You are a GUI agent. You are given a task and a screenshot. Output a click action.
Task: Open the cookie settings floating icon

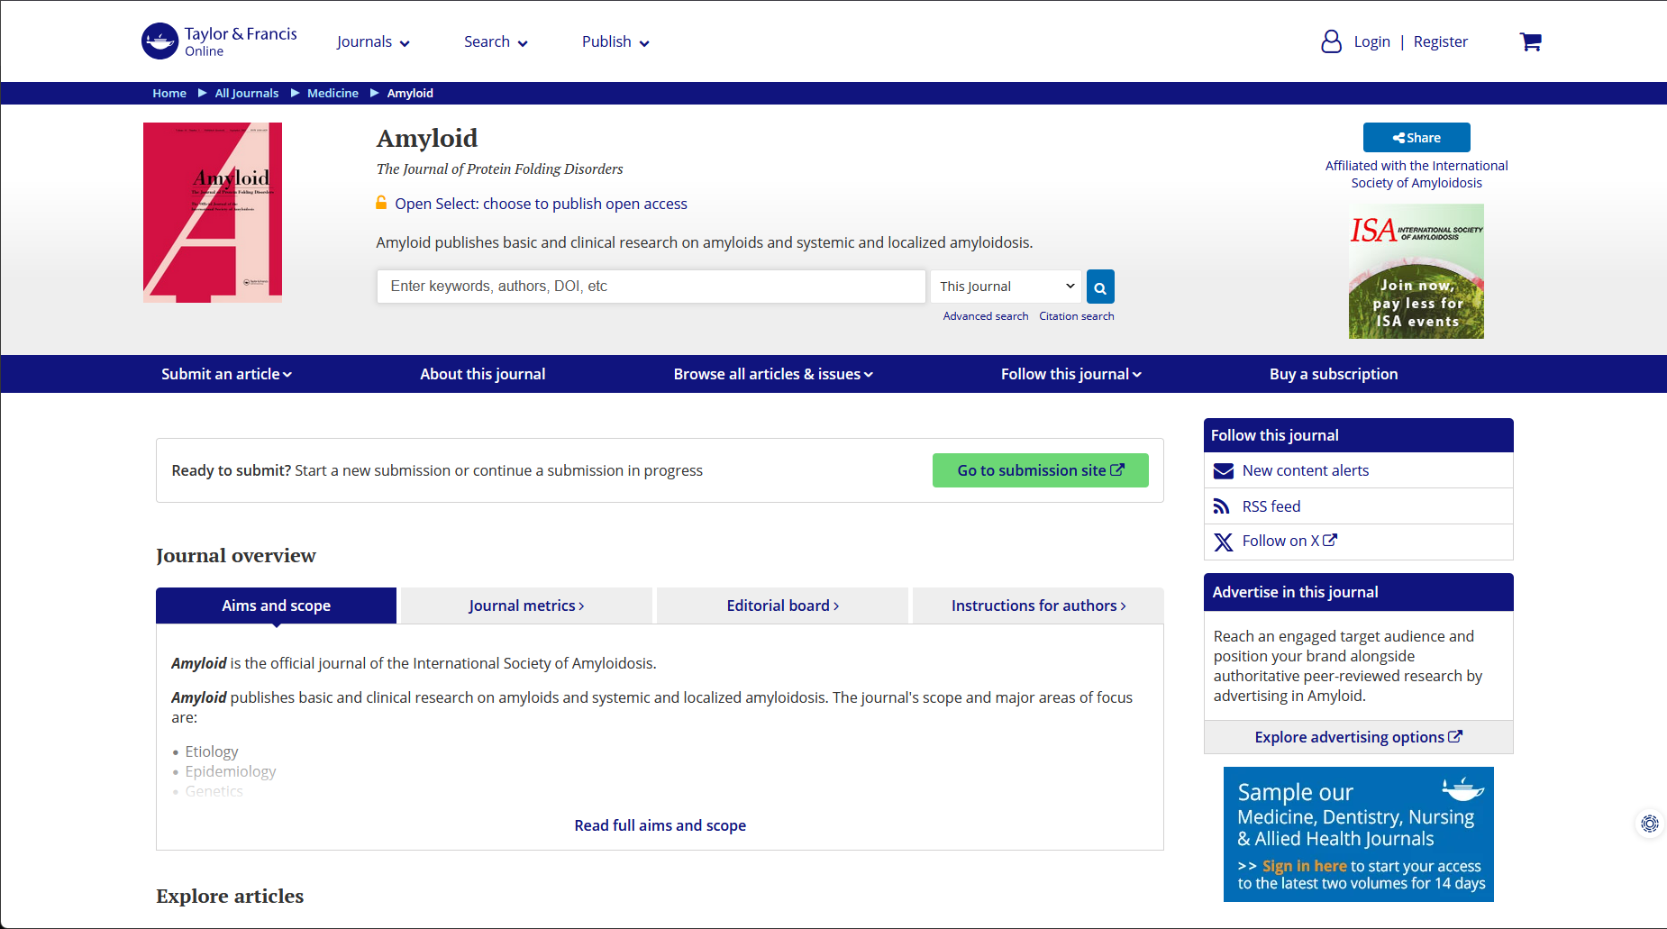(1649, 824)
